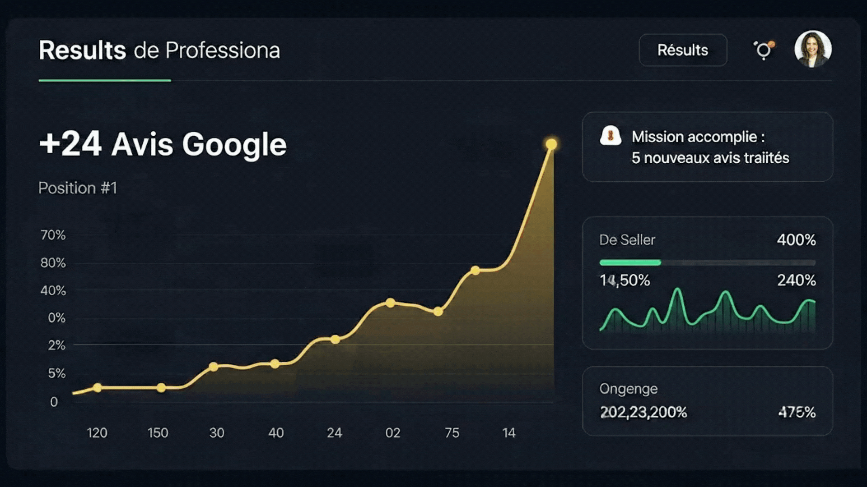Image resolution: width=867 pixels, height=487 pixels.
Task: Click the 475% value in the Ongenge card
Action: point(797,412)
